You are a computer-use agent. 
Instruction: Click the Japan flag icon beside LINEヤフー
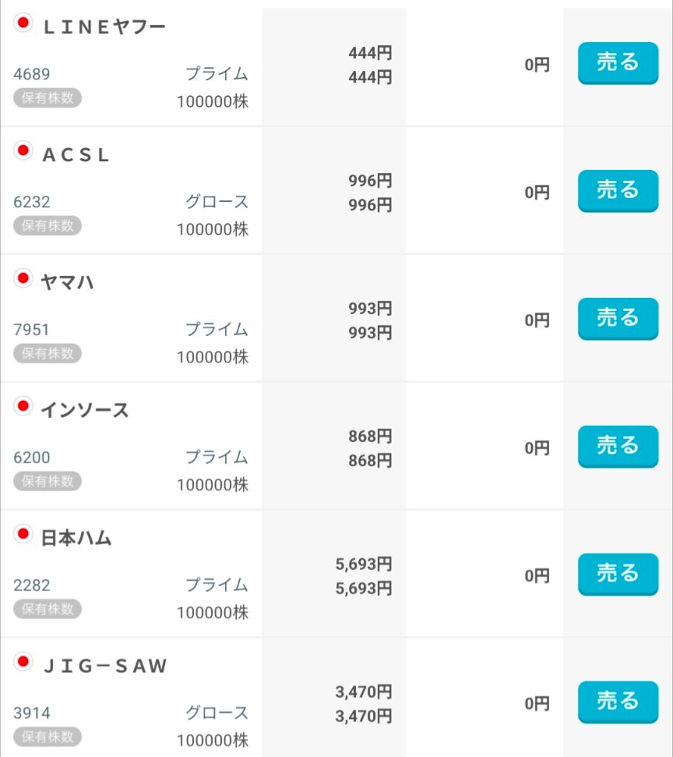click(23, 23)
